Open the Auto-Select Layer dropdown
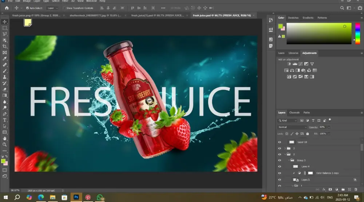The height and width of the screenshot is (202, 364). click(x=52, y=8)
